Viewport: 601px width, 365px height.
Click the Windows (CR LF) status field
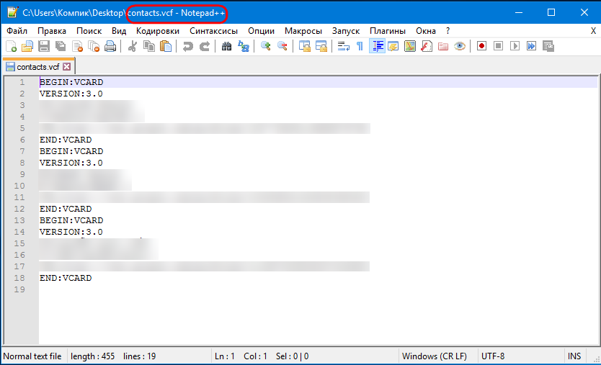click(435, 356)
